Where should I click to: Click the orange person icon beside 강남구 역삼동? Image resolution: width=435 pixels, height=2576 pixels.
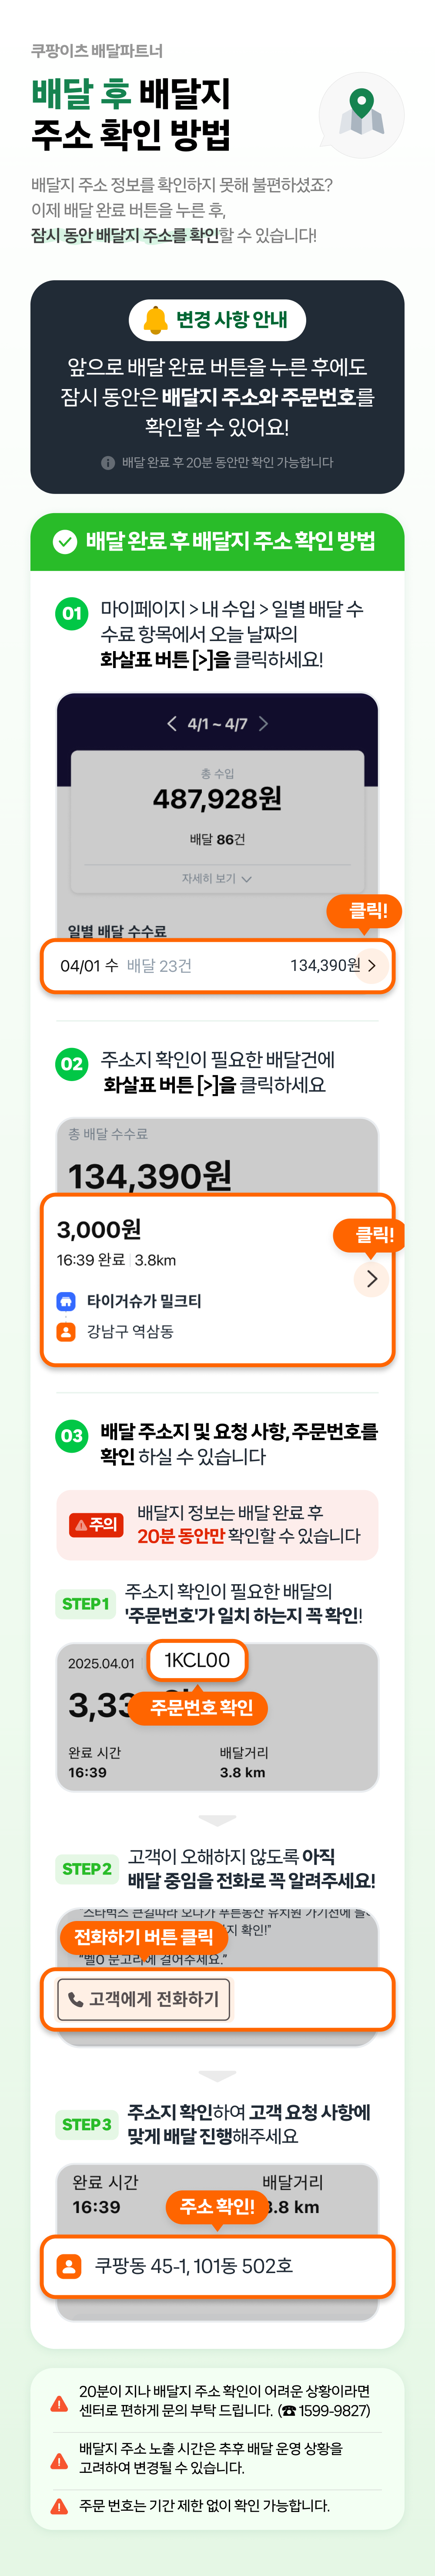coord(66,1332)
